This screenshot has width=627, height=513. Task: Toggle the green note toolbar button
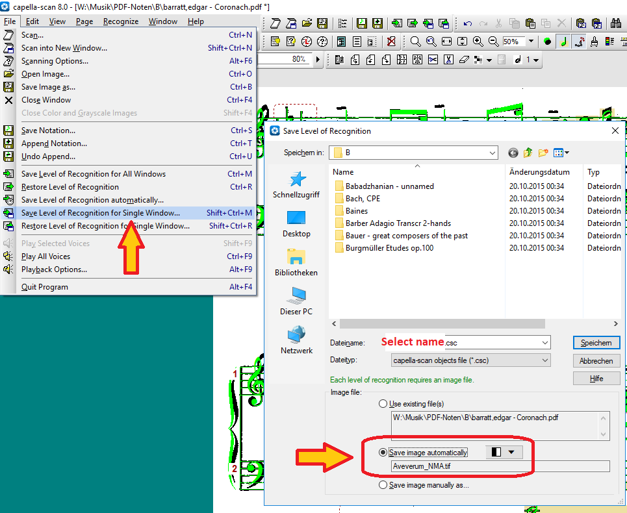[x=563, y=41]
